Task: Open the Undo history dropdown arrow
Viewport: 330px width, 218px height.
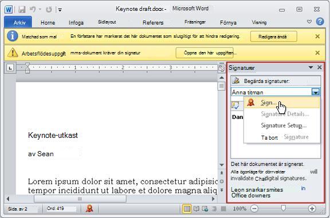Action: coord(40,10)
